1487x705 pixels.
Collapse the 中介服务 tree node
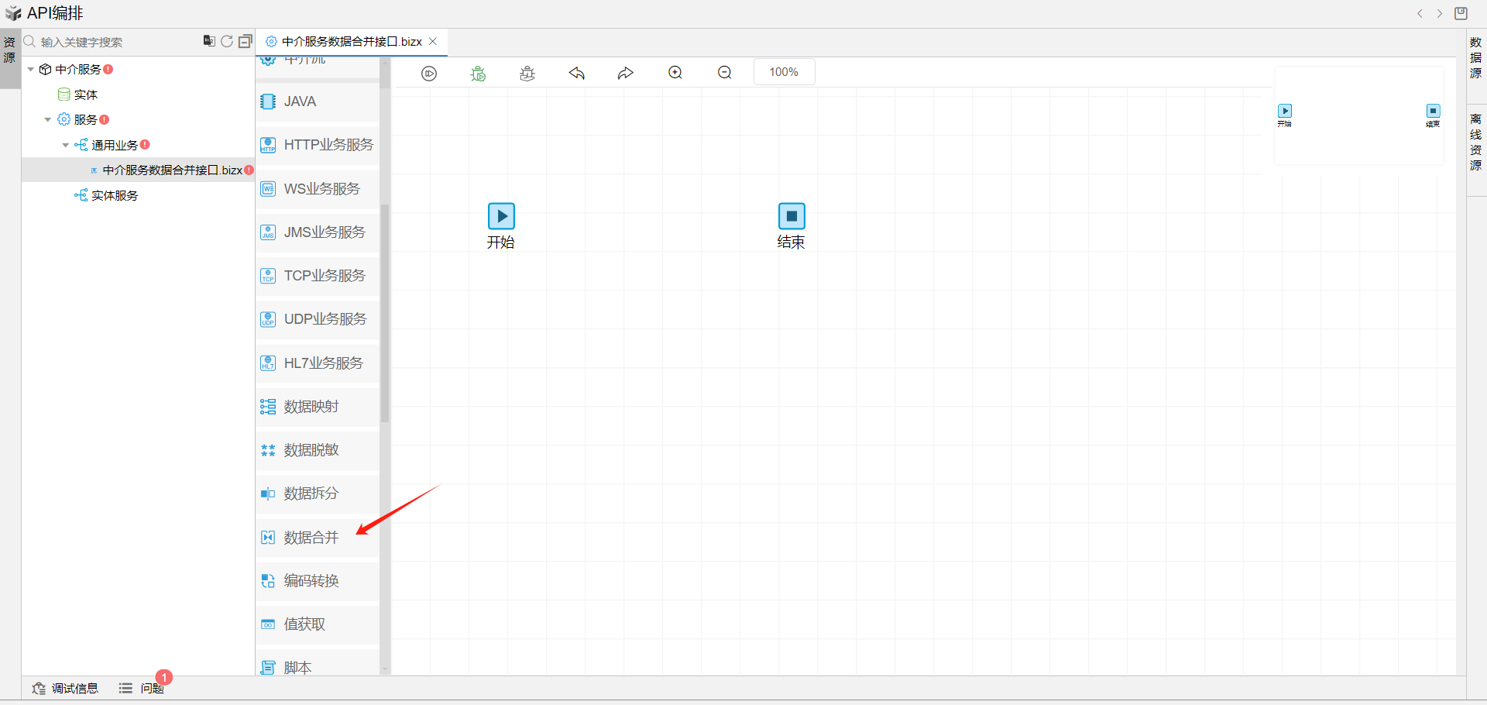(31, 70)
